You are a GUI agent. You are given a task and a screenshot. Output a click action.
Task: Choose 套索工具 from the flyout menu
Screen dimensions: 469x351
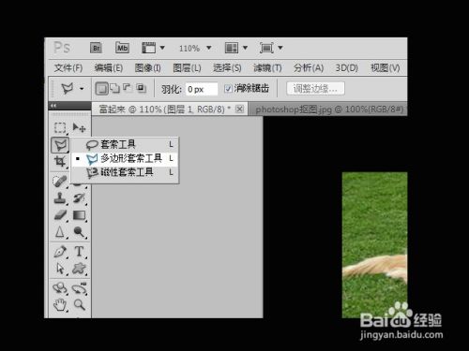(125, 144)
